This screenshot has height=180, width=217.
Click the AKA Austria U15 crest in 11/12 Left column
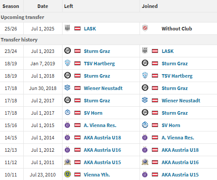point(67,162)
